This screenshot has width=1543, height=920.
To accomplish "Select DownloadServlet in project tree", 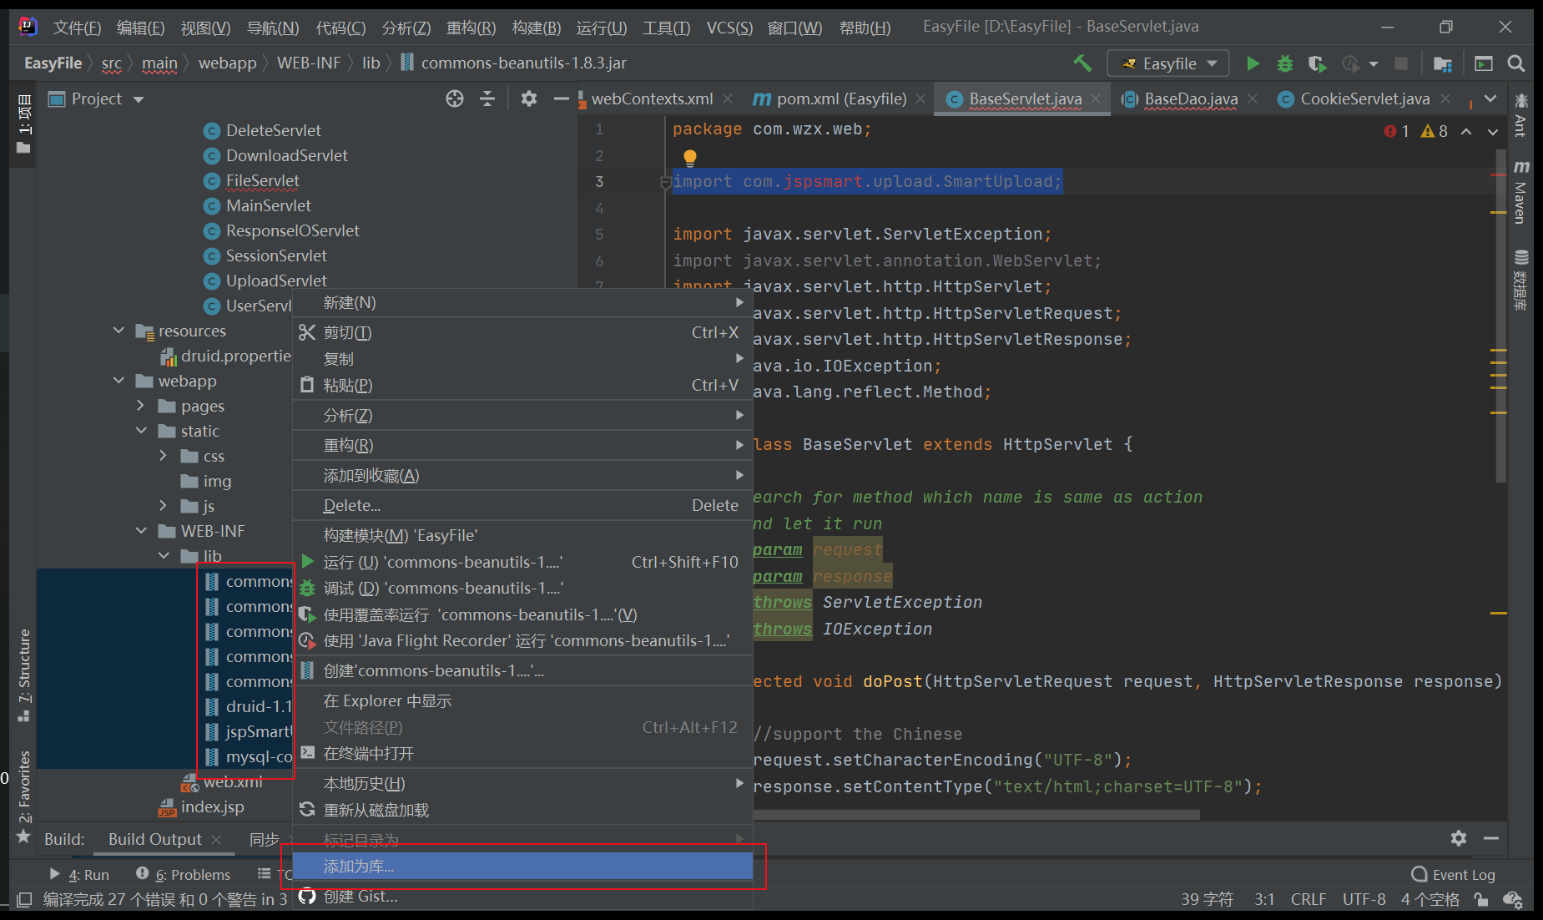I will (x=286, y=155).
